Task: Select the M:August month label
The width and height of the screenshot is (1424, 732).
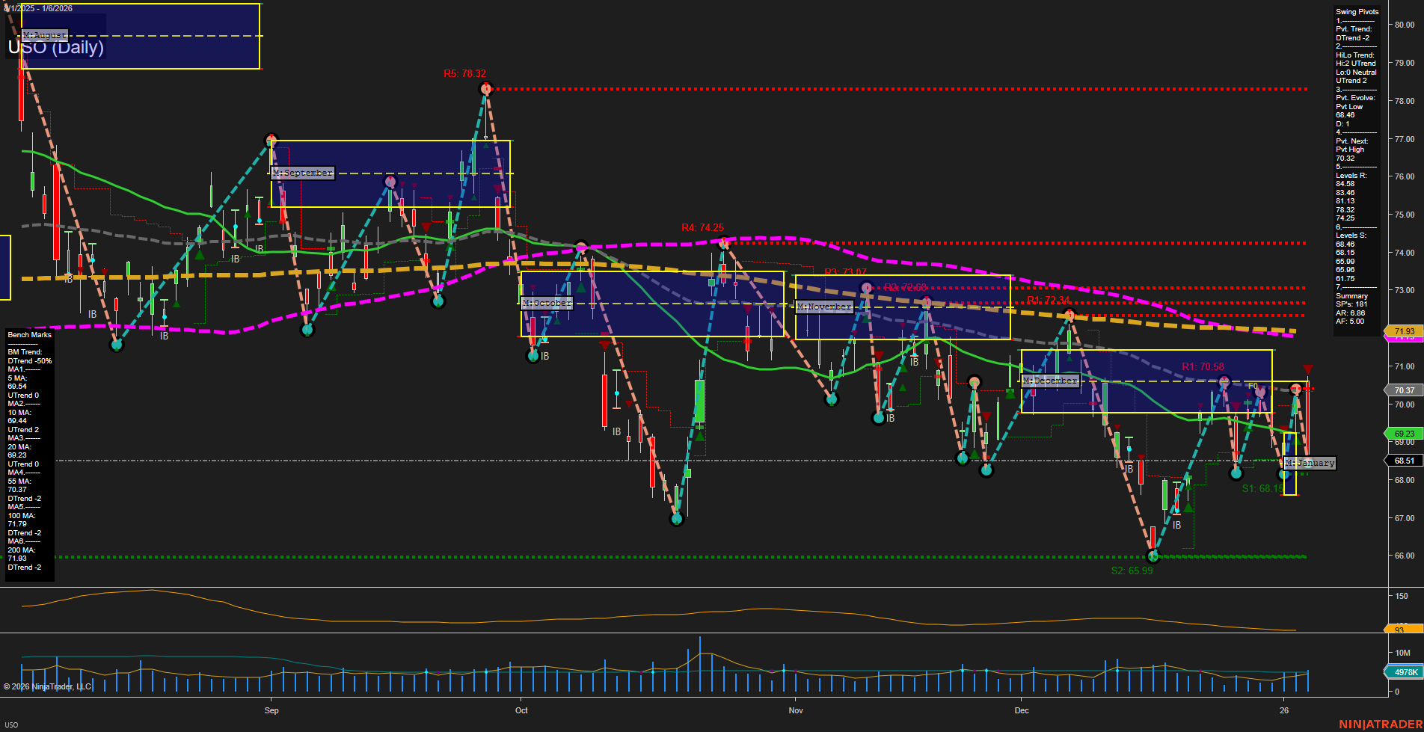Action: 46,34
